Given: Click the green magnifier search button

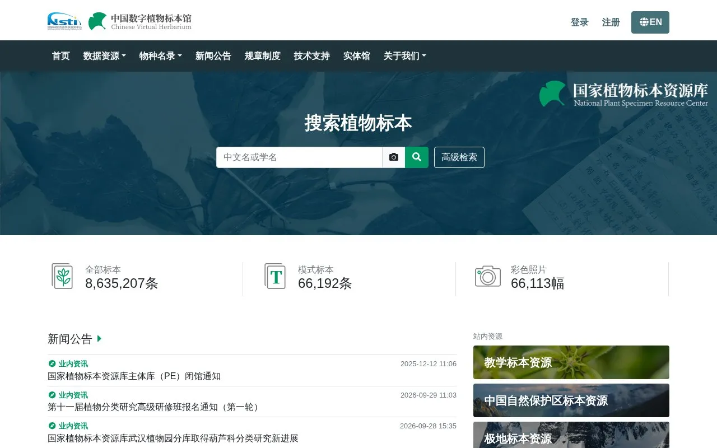Looking at the screenshot, I should [x=417, y=157].
